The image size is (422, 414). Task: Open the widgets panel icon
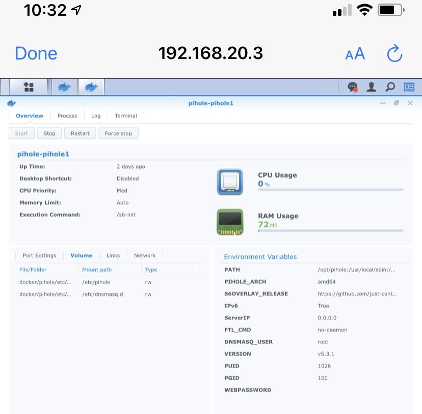coord(409,87)
